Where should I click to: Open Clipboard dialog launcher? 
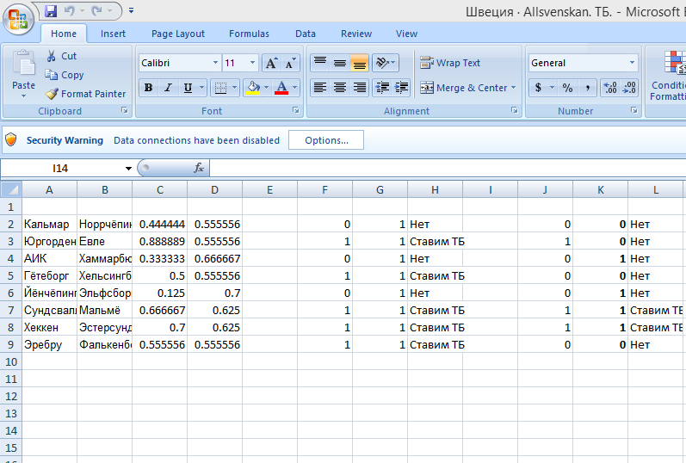(125, 111)
